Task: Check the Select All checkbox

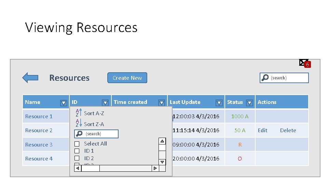Action: coord(77,144)
